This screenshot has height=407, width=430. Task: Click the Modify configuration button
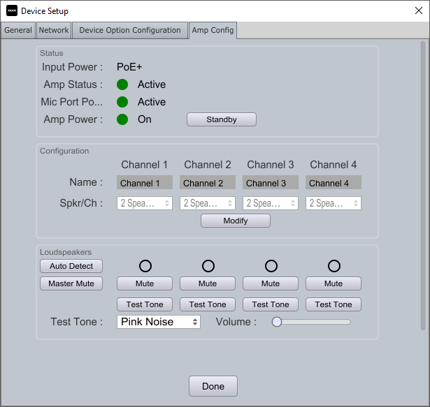[236, 221]
